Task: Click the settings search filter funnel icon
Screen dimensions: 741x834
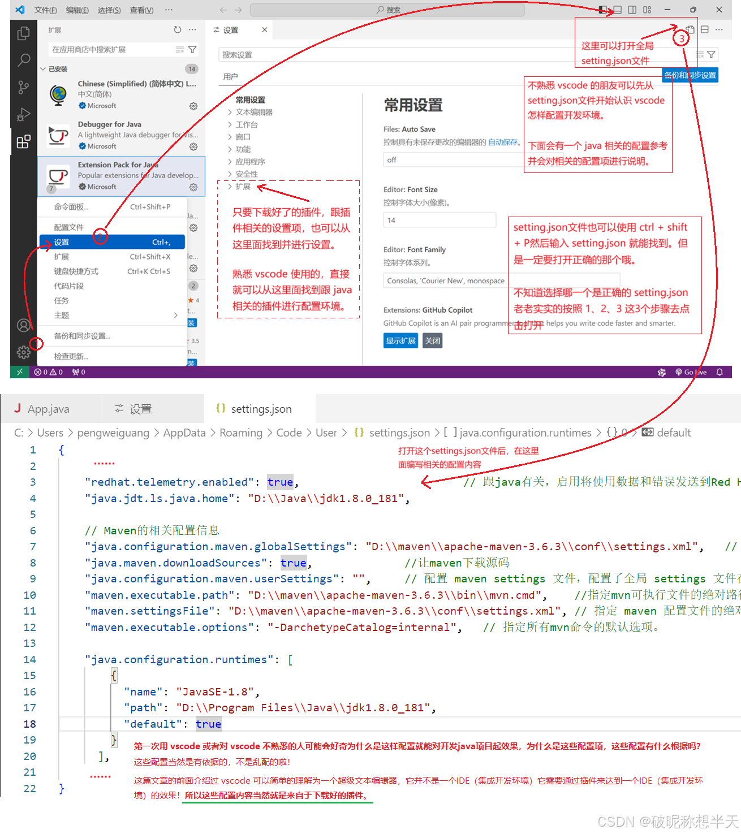Action: pyautogui.click(x=711, y=55)
